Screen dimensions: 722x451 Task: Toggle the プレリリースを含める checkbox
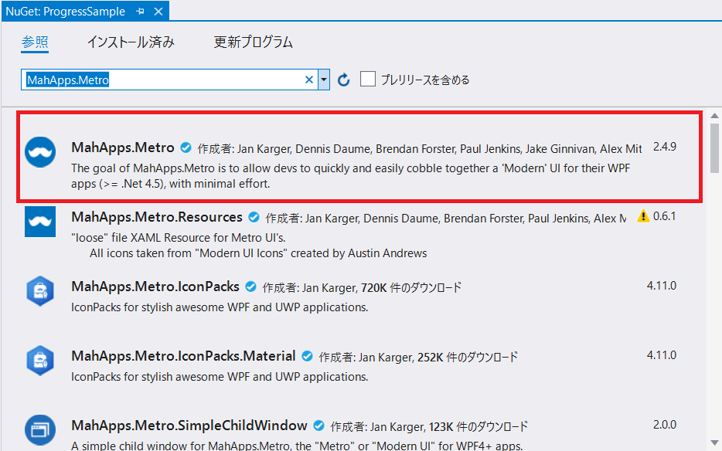pyautogui.click(x=367, y=79)
